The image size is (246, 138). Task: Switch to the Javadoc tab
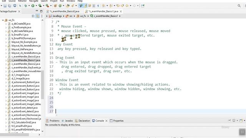(67, 121)
